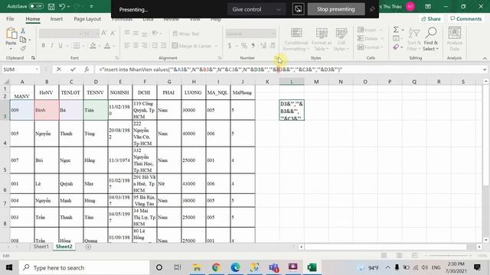
Task: Open Chrome from the taskbar
Action: 216,267
